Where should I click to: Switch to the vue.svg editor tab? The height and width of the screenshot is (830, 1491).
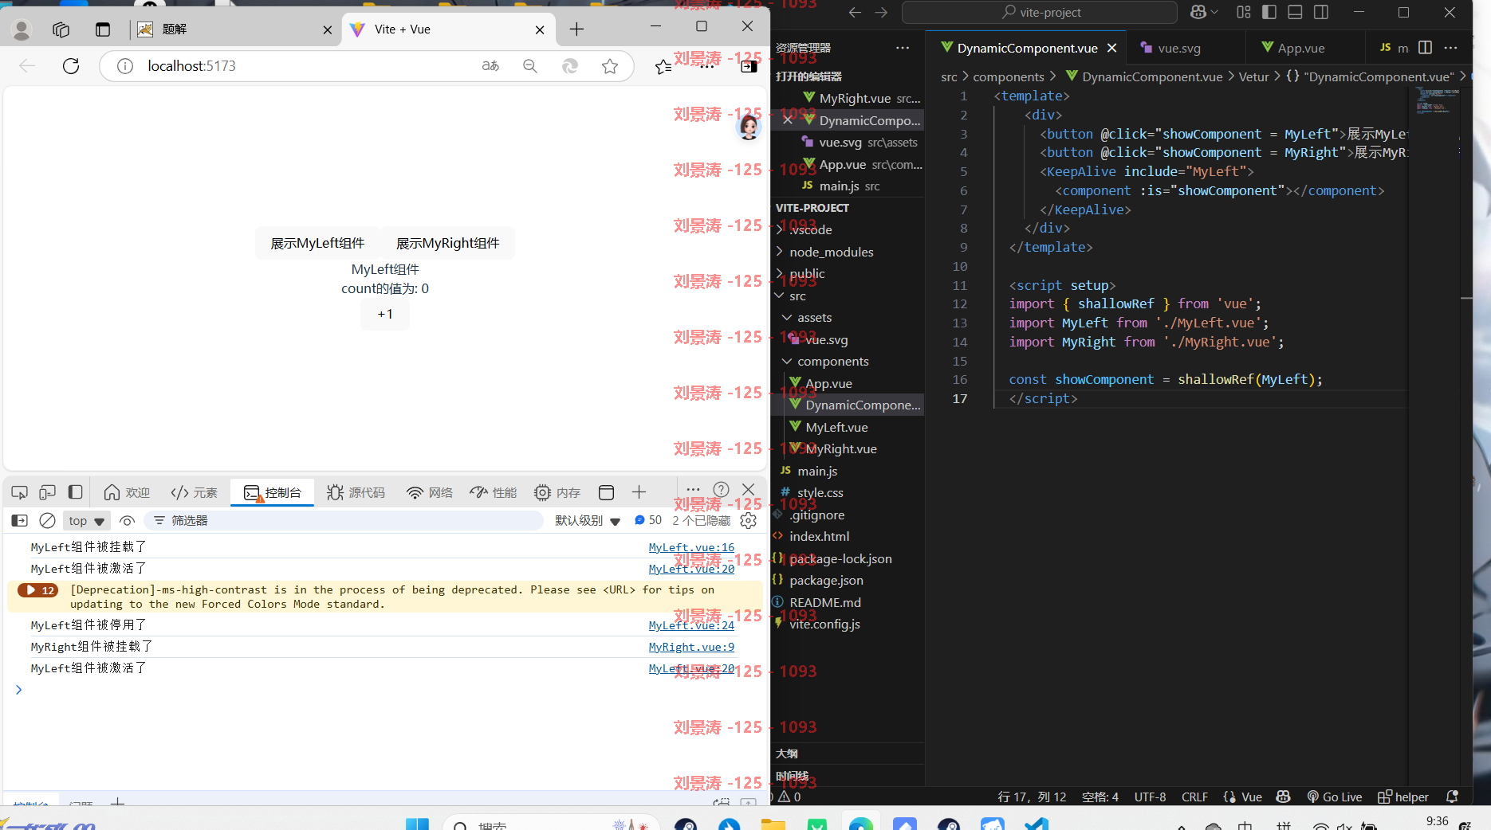pyautogui.click(x=1179, y=48)
